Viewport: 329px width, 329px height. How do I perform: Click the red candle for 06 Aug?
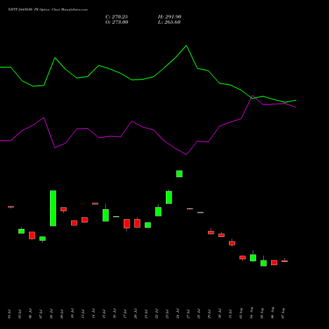click(x=274, y=263)
